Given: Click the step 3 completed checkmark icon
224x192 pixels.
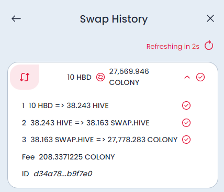Looking at the screenshot, I should pos(186,140).
